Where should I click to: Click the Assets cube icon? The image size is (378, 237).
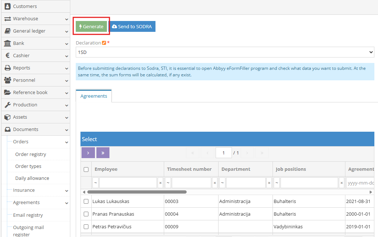pos(7,117)
